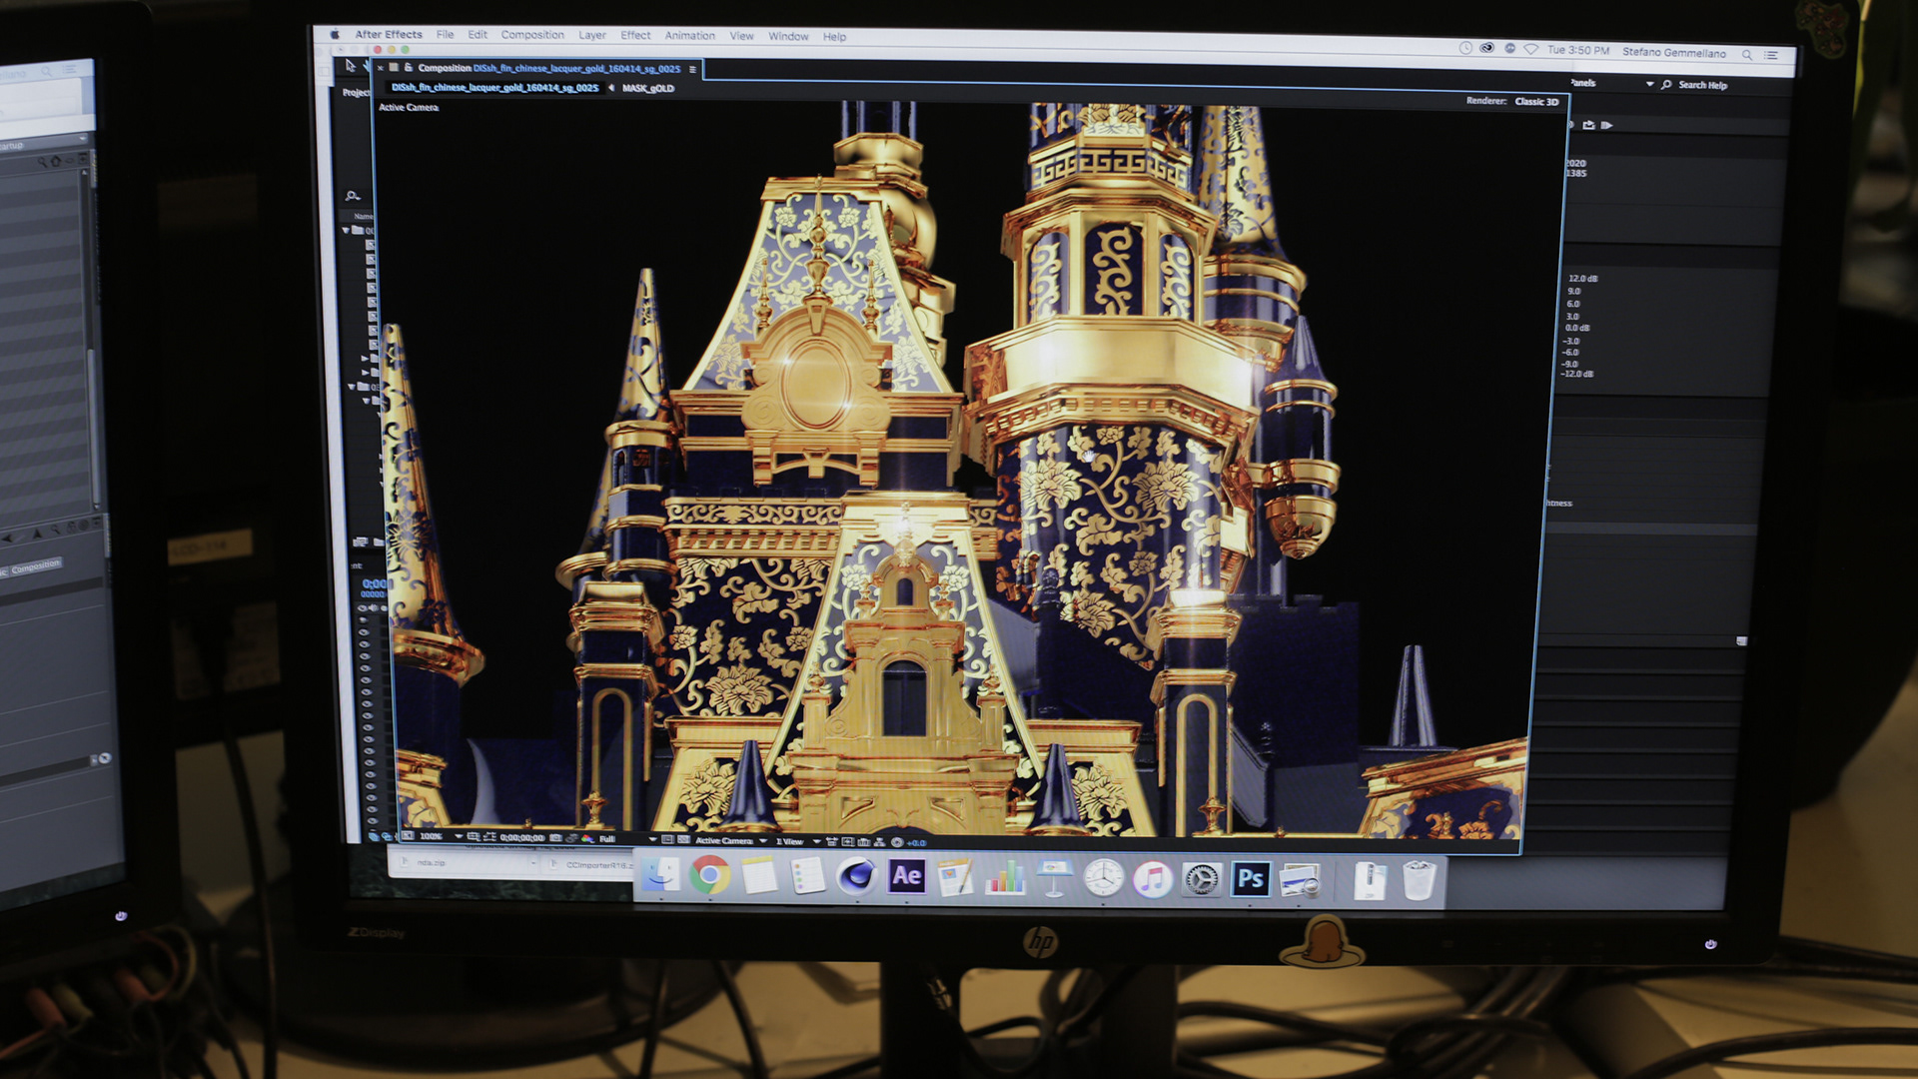This screenshot has height=1079, width=1918.
Task: Open the Composition panel hamburger menu
Action: click(x=692, y=69)
